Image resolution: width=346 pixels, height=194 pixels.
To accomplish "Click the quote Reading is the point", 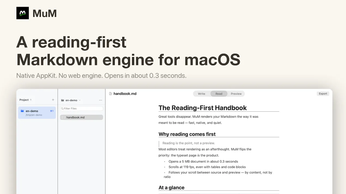I will [x=189, y=143].
